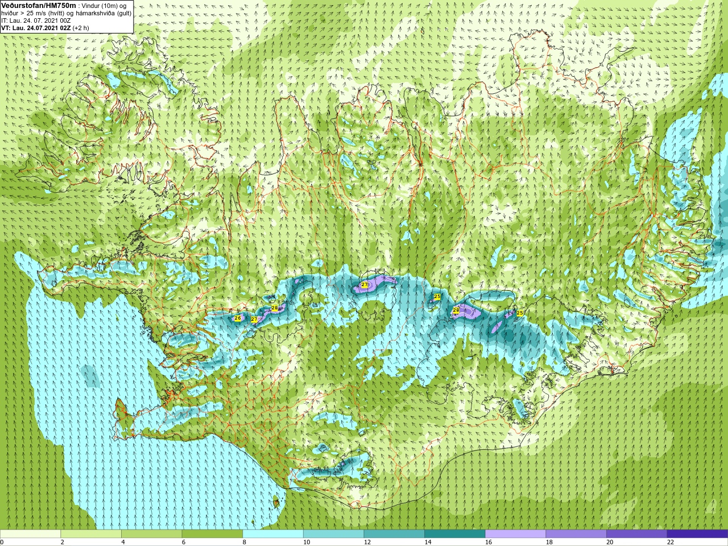Pick the light green 2–4 m/s swatch
Viewport: 728px width, 546px height.
coord(91,534)
